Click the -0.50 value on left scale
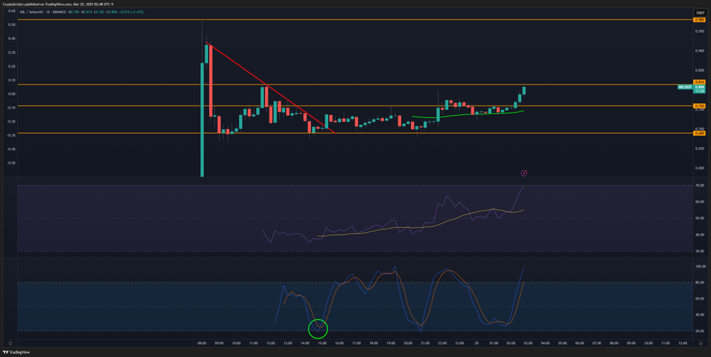The image size is (711, 357). tap(11, 163)
